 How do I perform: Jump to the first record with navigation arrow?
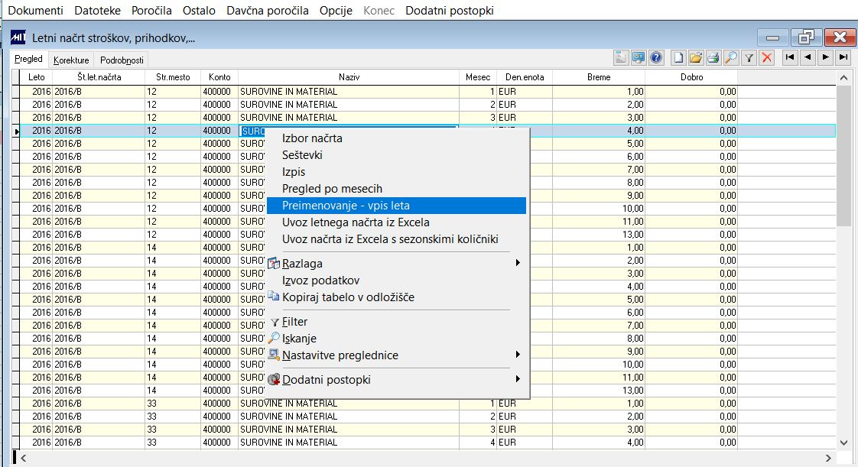[x=789, y=57]
